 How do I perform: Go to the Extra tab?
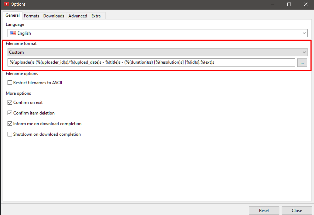point(96,16)
